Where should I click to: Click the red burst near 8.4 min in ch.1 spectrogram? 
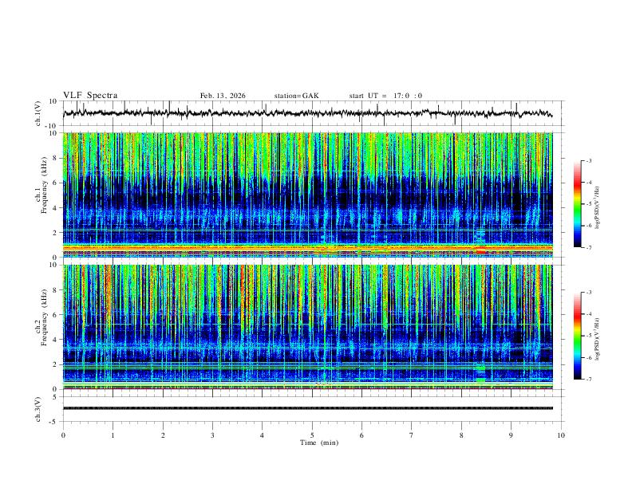480,252
